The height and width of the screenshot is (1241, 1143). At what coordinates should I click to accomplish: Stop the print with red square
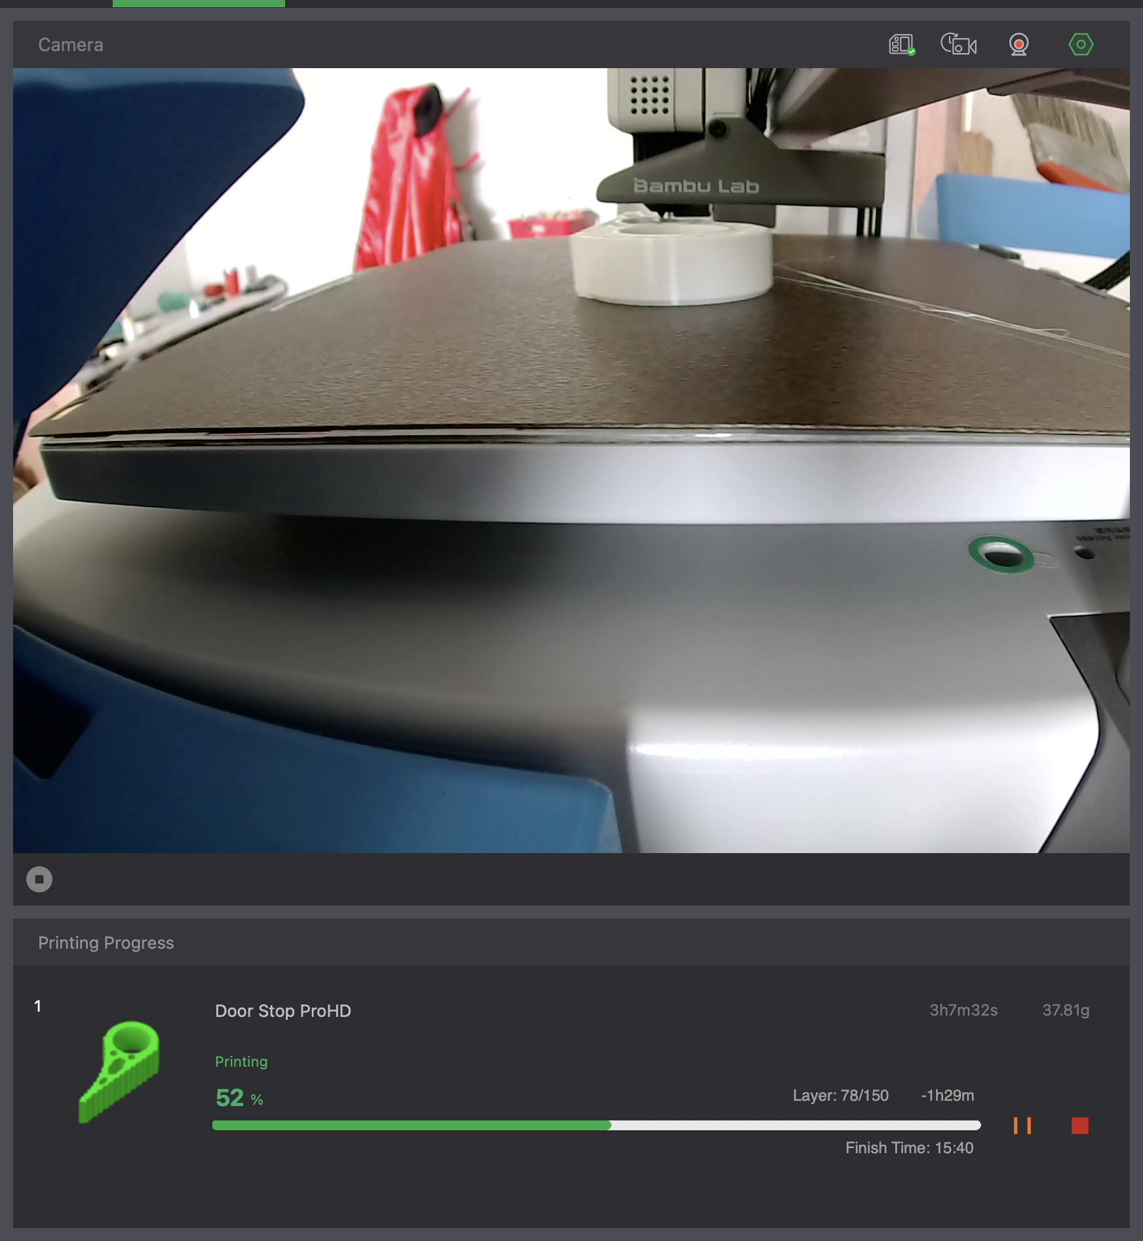click(1080, 1126)
